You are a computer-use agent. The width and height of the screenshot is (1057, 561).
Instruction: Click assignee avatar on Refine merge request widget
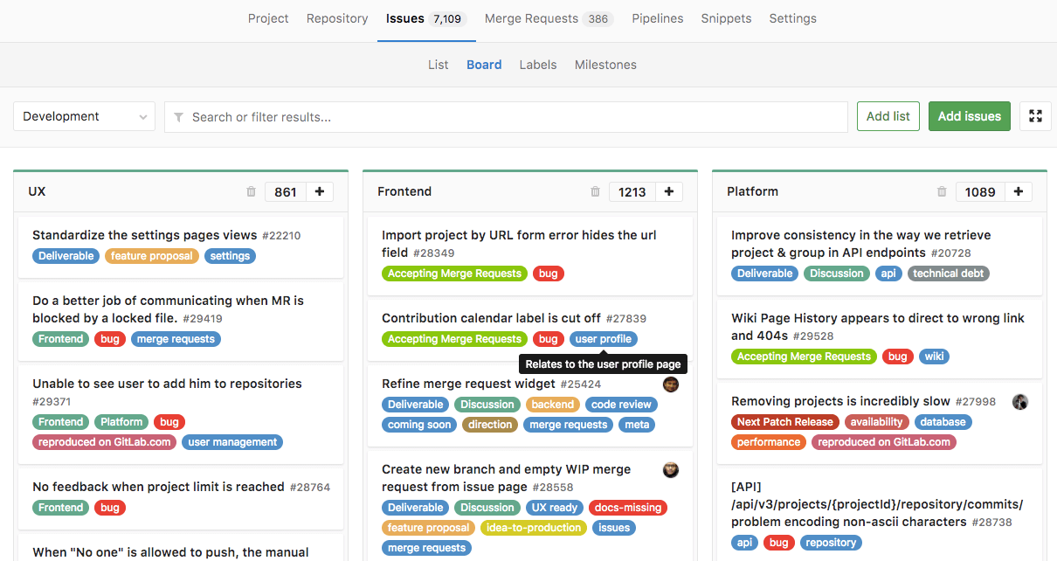(671, 384)
